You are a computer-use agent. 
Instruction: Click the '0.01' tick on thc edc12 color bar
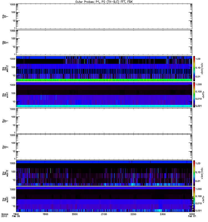click(x=198, y=181)
